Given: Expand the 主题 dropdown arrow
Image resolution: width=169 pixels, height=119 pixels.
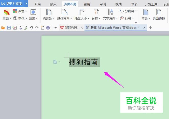Looking at the screenshot, I should (10, 19).
